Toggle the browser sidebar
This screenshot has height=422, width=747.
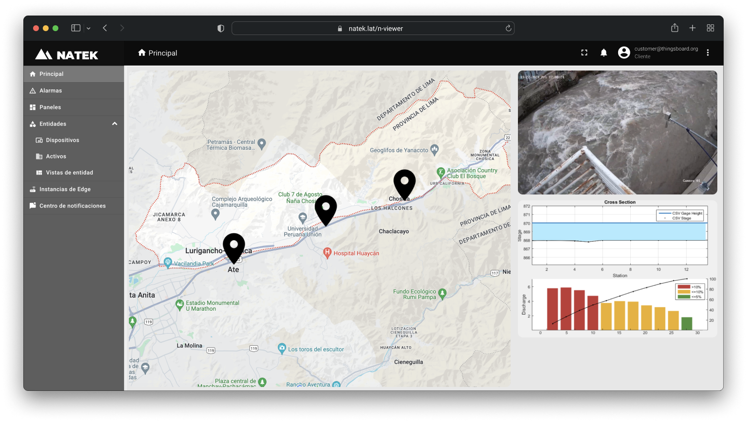pyautogui.click(x=76, y=28)
